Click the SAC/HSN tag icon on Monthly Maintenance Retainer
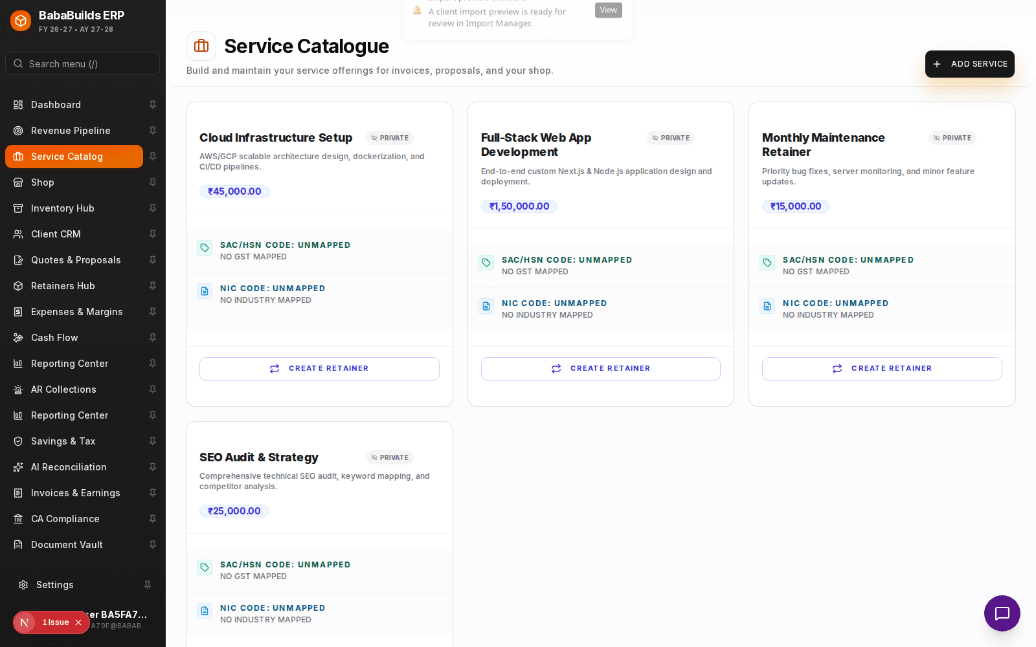 [x=767, y=263]
